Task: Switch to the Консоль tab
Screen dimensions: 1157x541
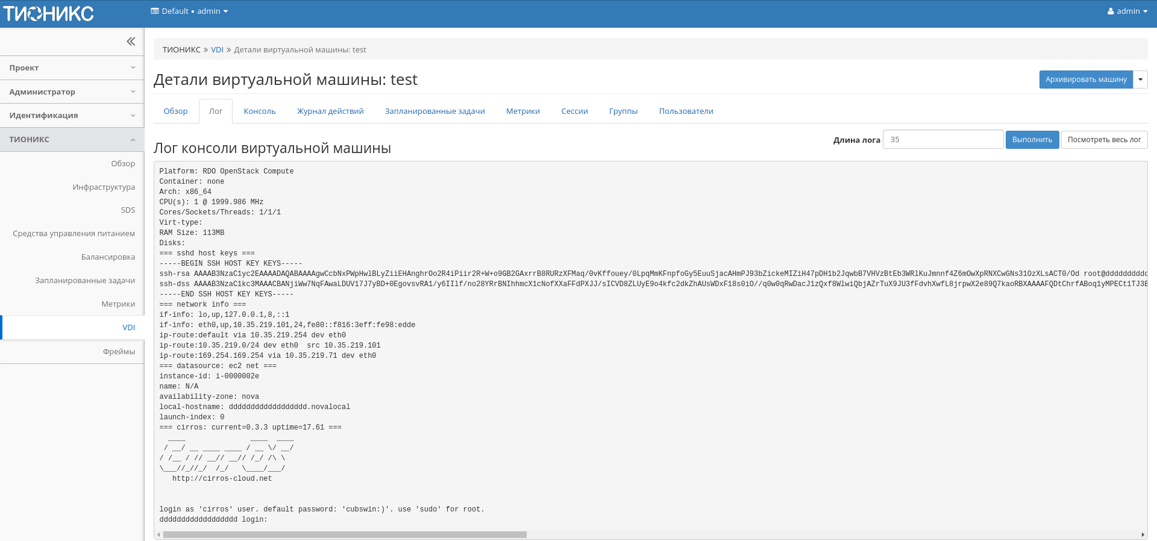Action: click(x=259, y=111)
